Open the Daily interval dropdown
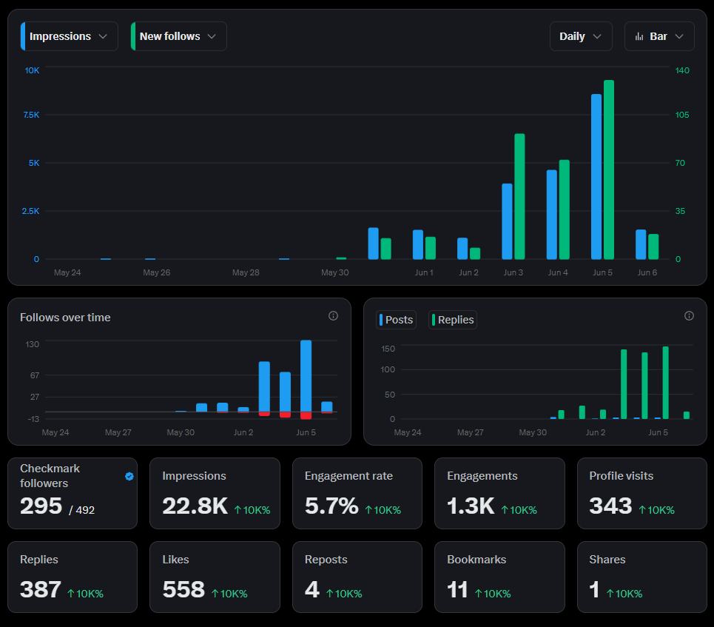The height and width of the screenshot is (627, 714). 581,36
